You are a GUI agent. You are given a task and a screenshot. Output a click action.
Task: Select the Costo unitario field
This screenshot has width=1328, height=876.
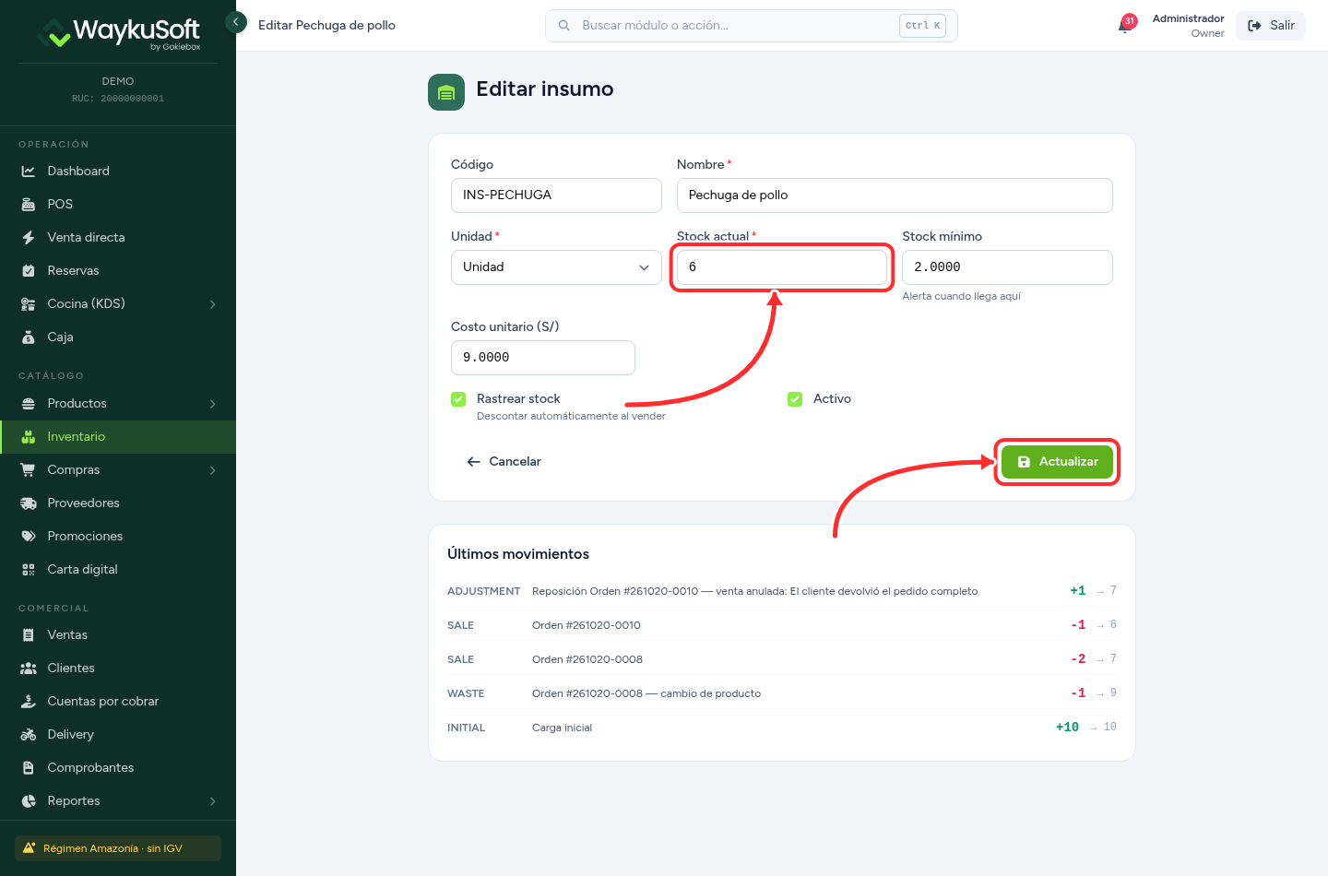(x=543, y=358)
